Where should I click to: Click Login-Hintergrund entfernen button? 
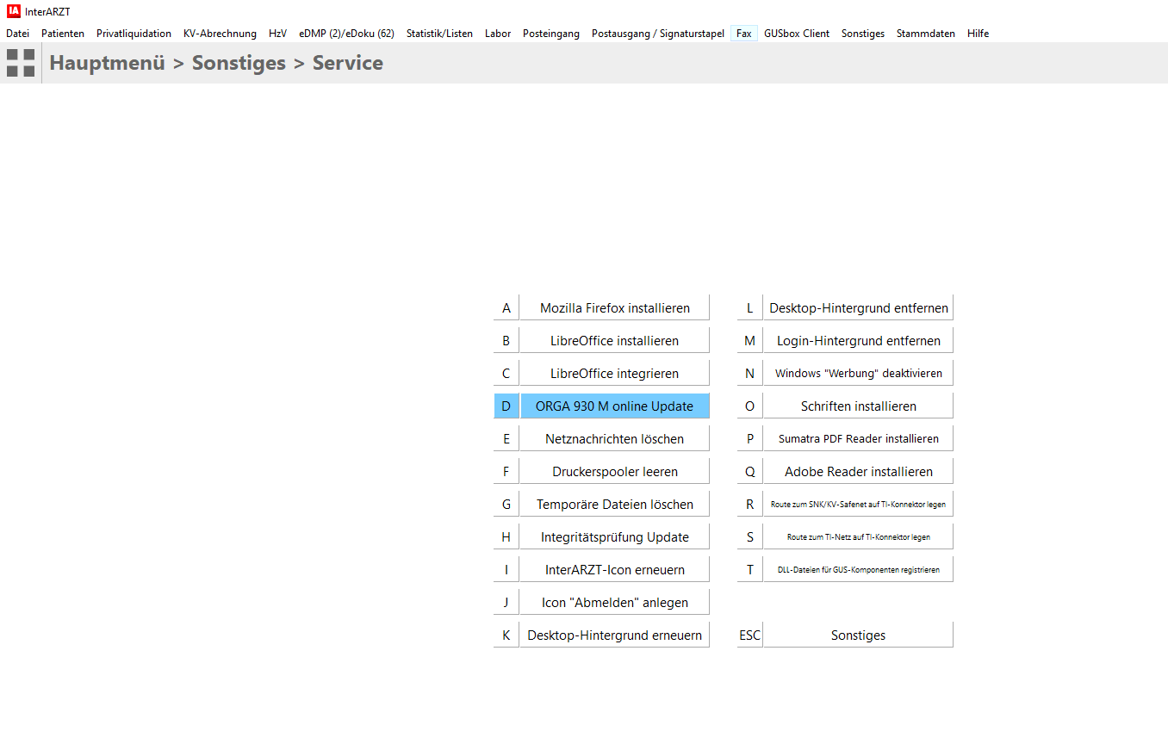pyautogui.click(x=859, y=340)
